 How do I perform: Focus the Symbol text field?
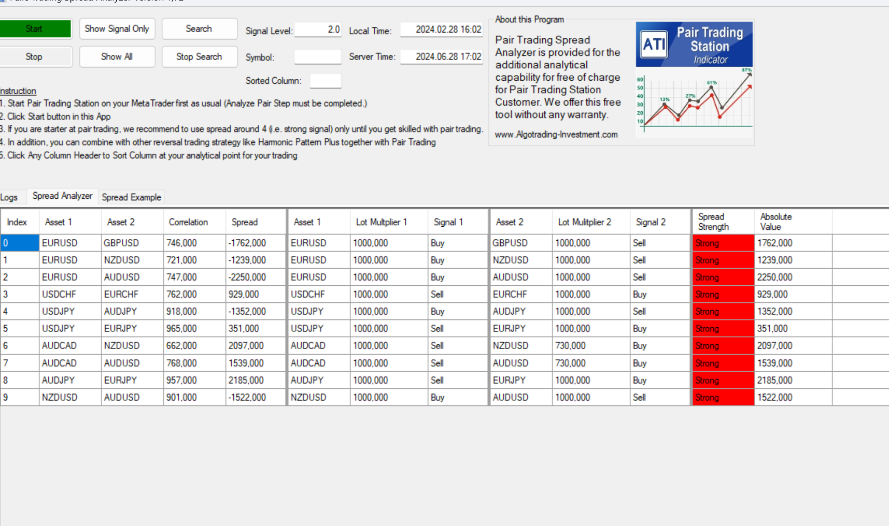[318, 57]
